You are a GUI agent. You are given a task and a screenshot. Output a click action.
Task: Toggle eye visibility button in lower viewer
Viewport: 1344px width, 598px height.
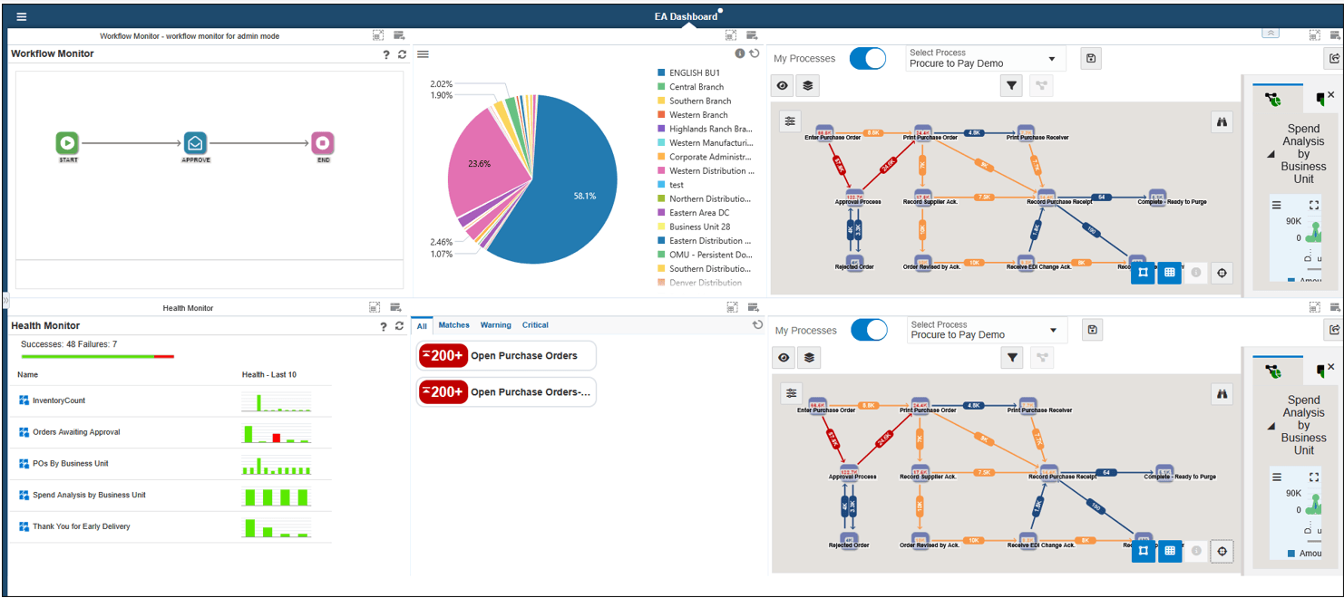click(784, 358)
